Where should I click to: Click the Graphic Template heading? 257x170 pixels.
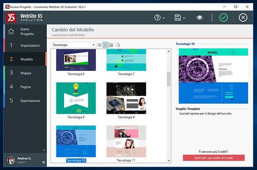click(x=188, y=109)
